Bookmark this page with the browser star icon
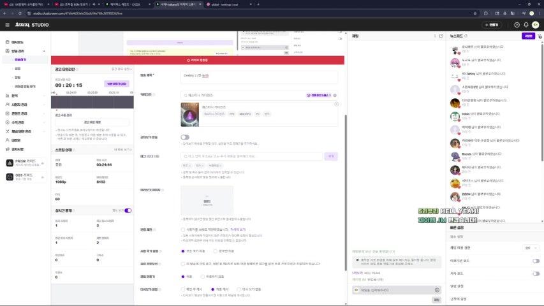 coord(475,13)
